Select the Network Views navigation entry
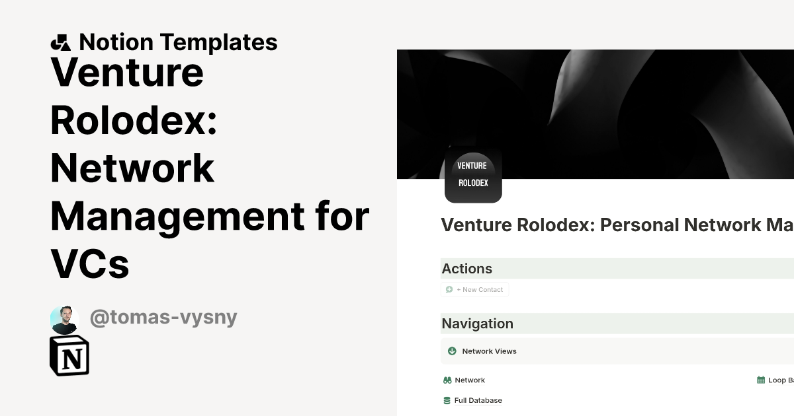794x416 pixels. tap(490, 351)
